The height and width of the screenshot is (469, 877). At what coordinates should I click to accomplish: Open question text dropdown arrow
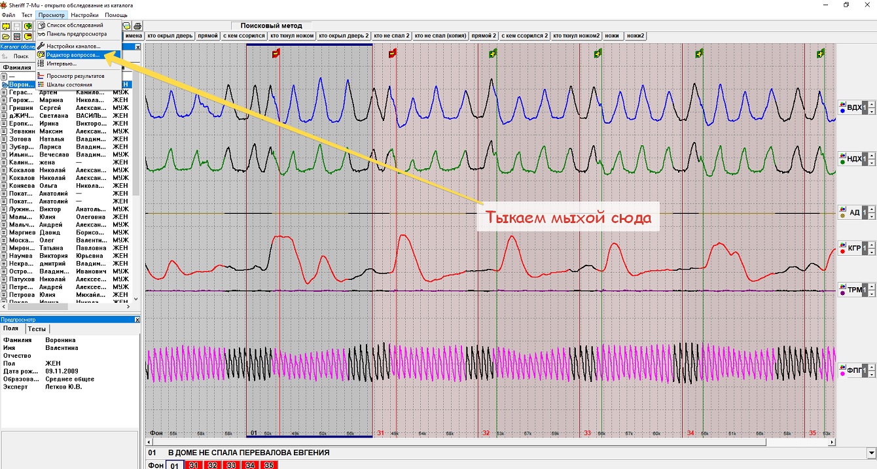(870, 453)
